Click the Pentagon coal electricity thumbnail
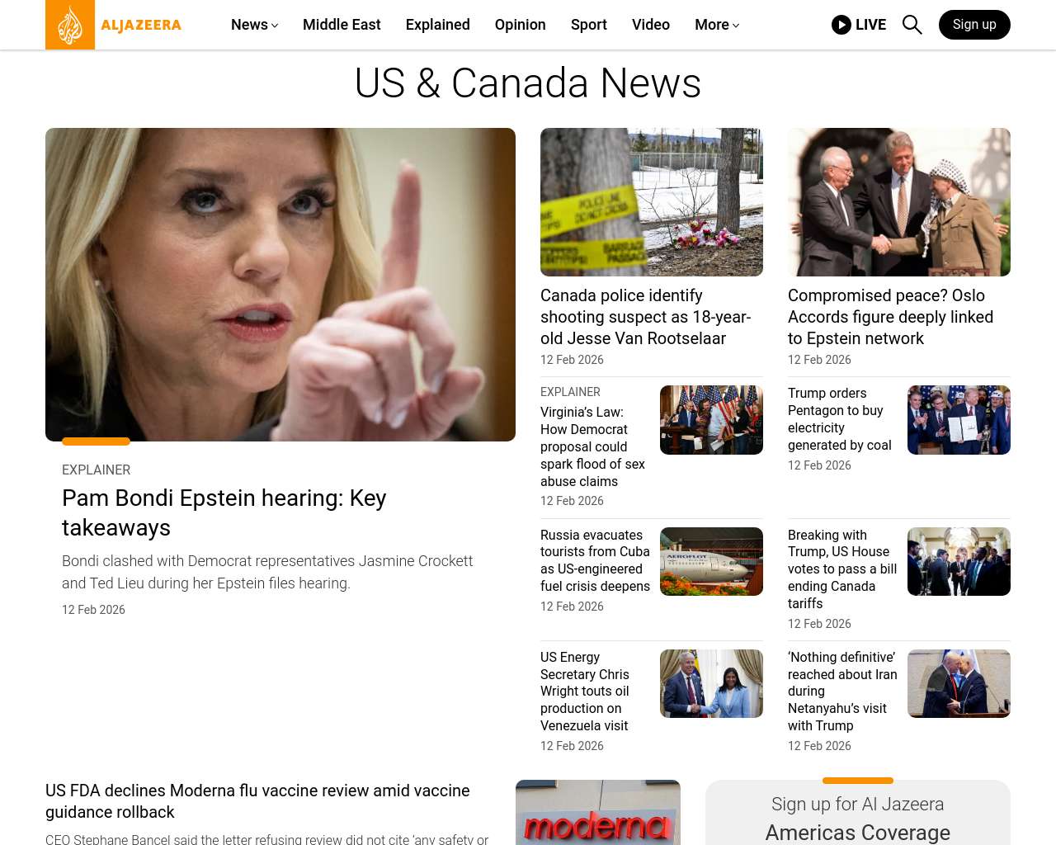This screenshot has width=1056, height=845. pyautogui.click(x=959, y=420)
